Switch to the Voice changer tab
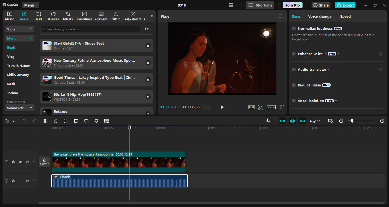The image size is (389, 207). [320, 16]
